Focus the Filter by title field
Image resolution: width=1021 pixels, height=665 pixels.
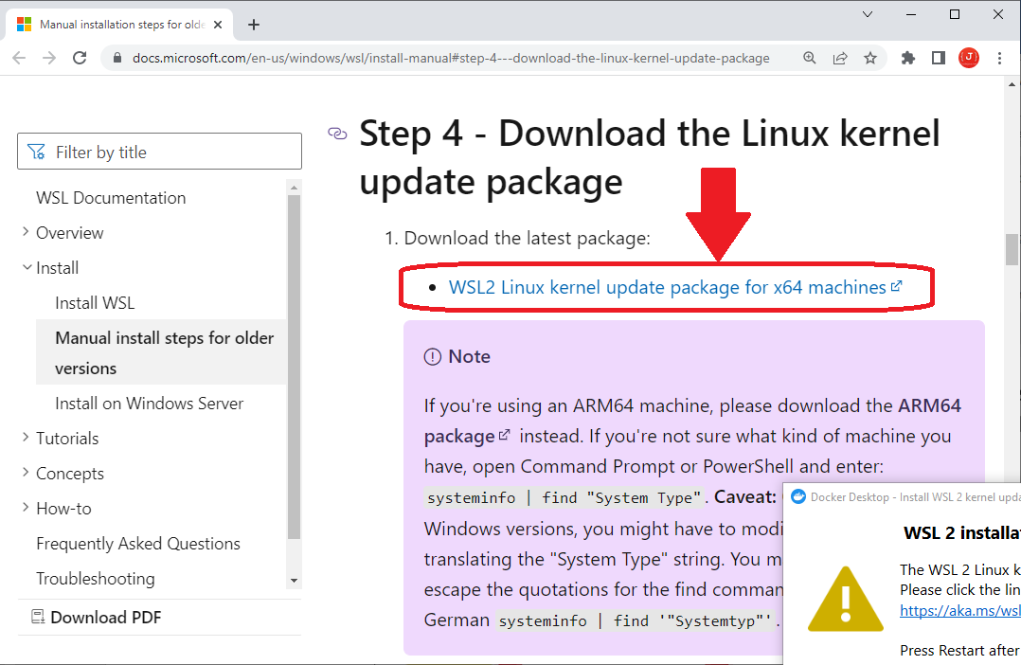tap(159, 152)
